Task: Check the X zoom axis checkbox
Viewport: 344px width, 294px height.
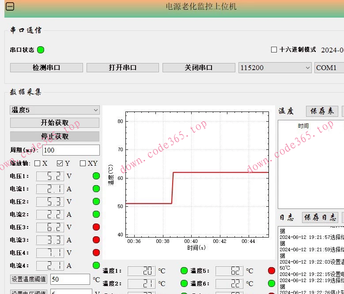Action: click(x=38, y=164)
